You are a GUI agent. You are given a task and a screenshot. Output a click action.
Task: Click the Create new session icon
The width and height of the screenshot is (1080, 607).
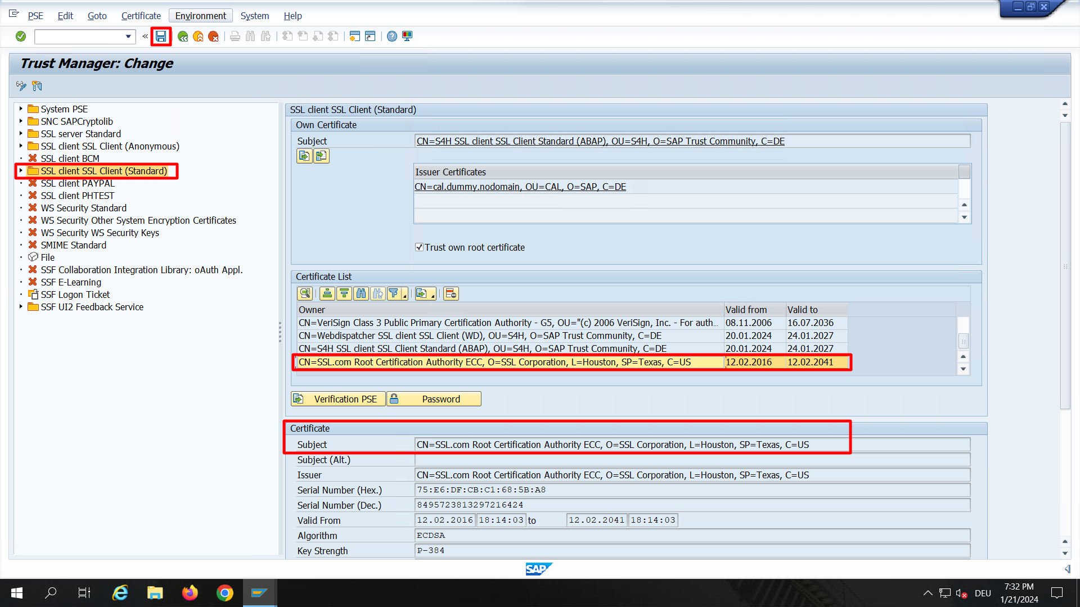354,37
